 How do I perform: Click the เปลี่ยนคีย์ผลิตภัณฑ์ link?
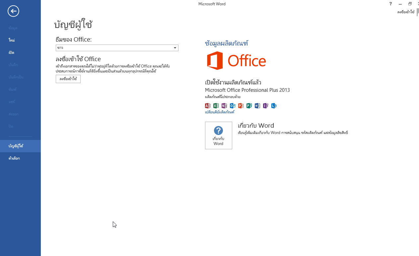click(x=220, y=112)
